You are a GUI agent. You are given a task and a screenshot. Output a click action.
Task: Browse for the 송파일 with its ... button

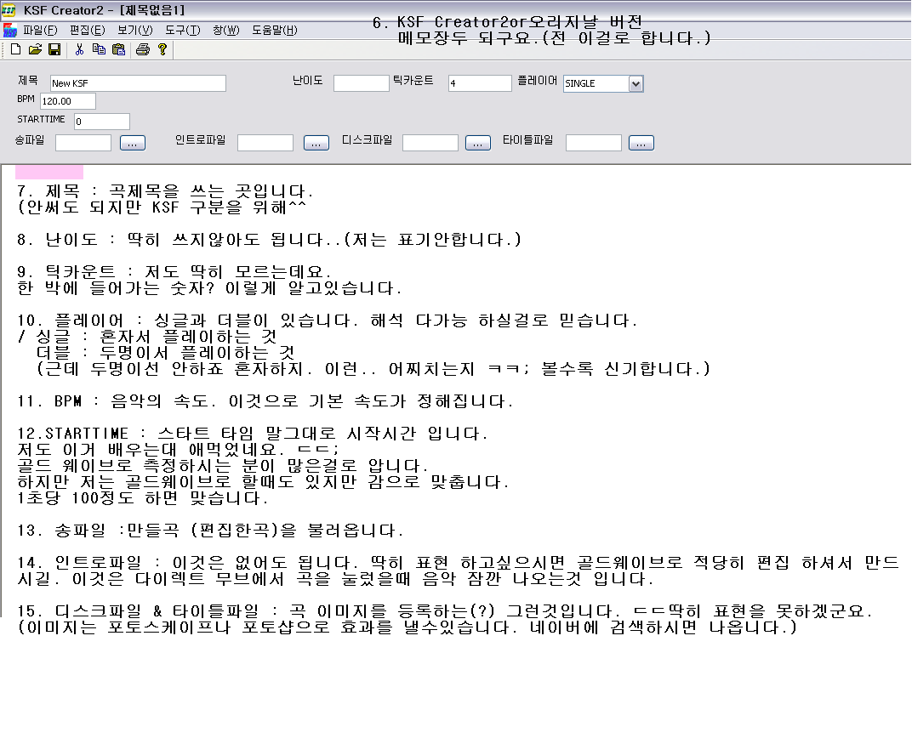pyautogui.click(x=133, y=143)
